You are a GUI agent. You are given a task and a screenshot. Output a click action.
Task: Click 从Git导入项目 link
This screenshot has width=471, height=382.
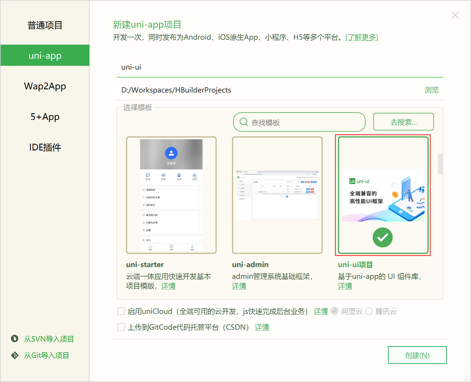tap(47, 355)
